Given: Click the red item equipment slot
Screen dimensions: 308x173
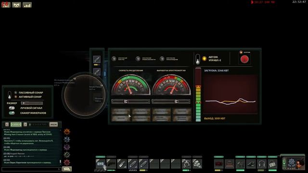Looking at the screenshot, I should [x=218, y=164].
